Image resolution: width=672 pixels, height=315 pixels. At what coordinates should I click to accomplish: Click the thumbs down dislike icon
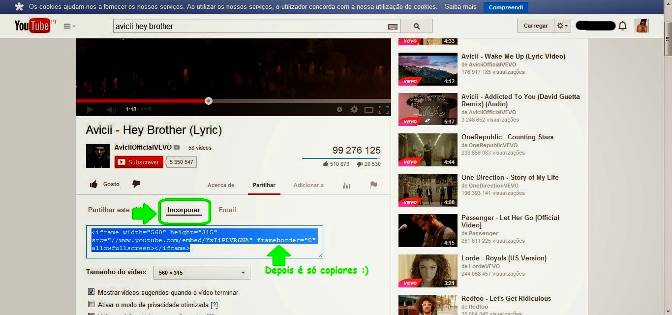(x=136, y=184)
